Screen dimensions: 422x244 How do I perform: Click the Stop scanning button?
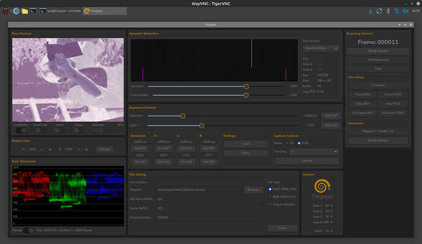tap(378, 69)
